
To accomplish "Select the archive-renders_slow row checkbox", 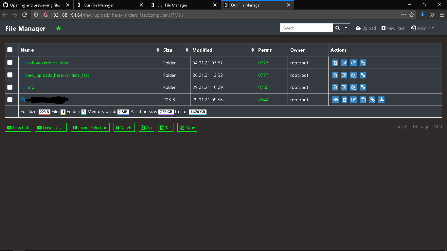I will [10, 62].
